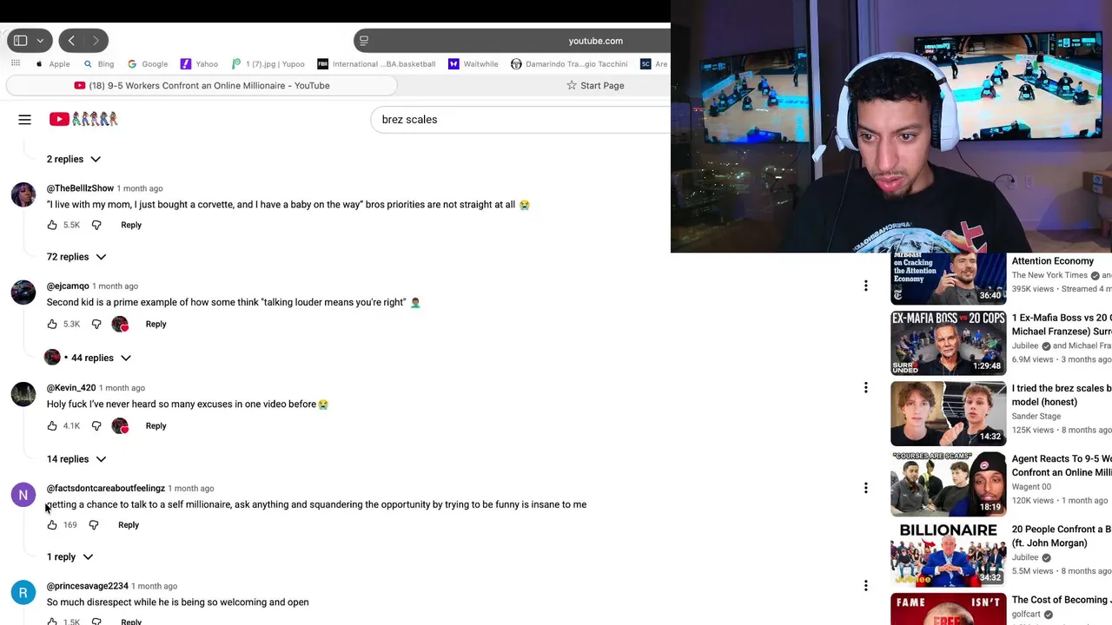
Task: Open the sidebar dropdown chevron in Safari
Action: pos(40,41)
